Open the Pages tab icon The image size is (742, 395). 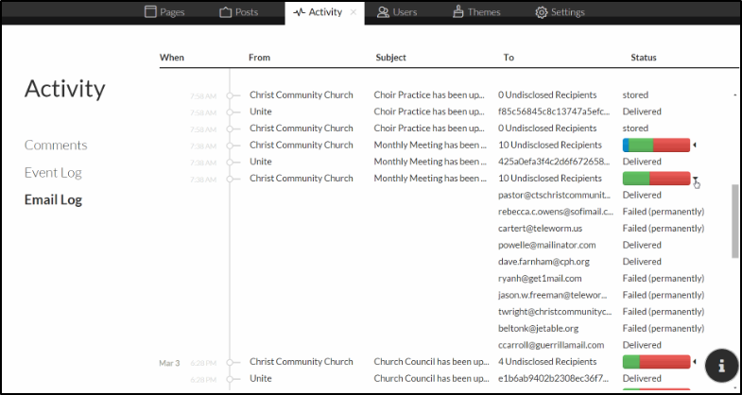click(x=150, y=12)
